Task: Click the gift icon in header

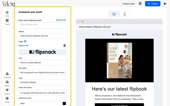Action: pyautogui.click(x=140, y=4)
